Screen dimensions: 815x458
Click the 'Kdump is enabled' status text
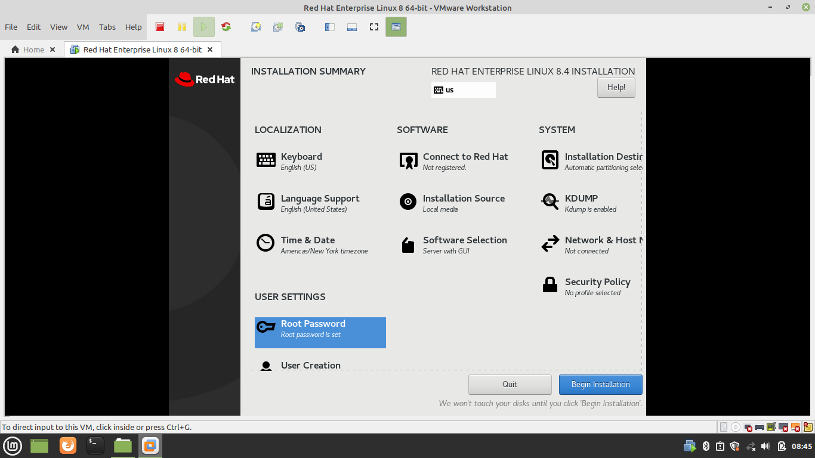(x=591, y=209)
